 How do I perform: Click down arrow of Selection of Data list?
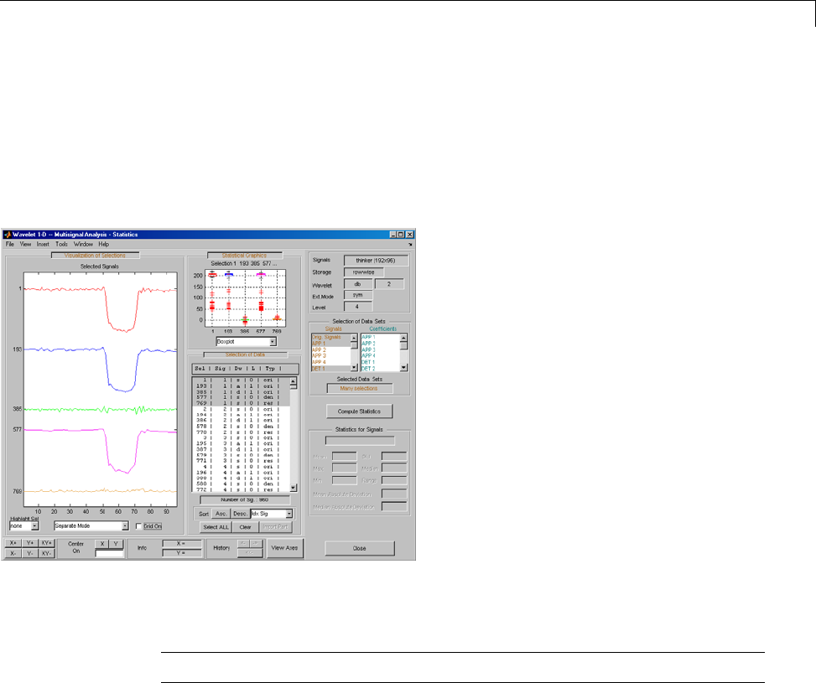coord(293,488)
